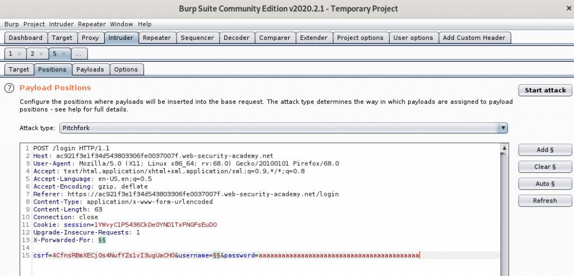Click the Auto § button
574x276 pixels.
(545, 183)
